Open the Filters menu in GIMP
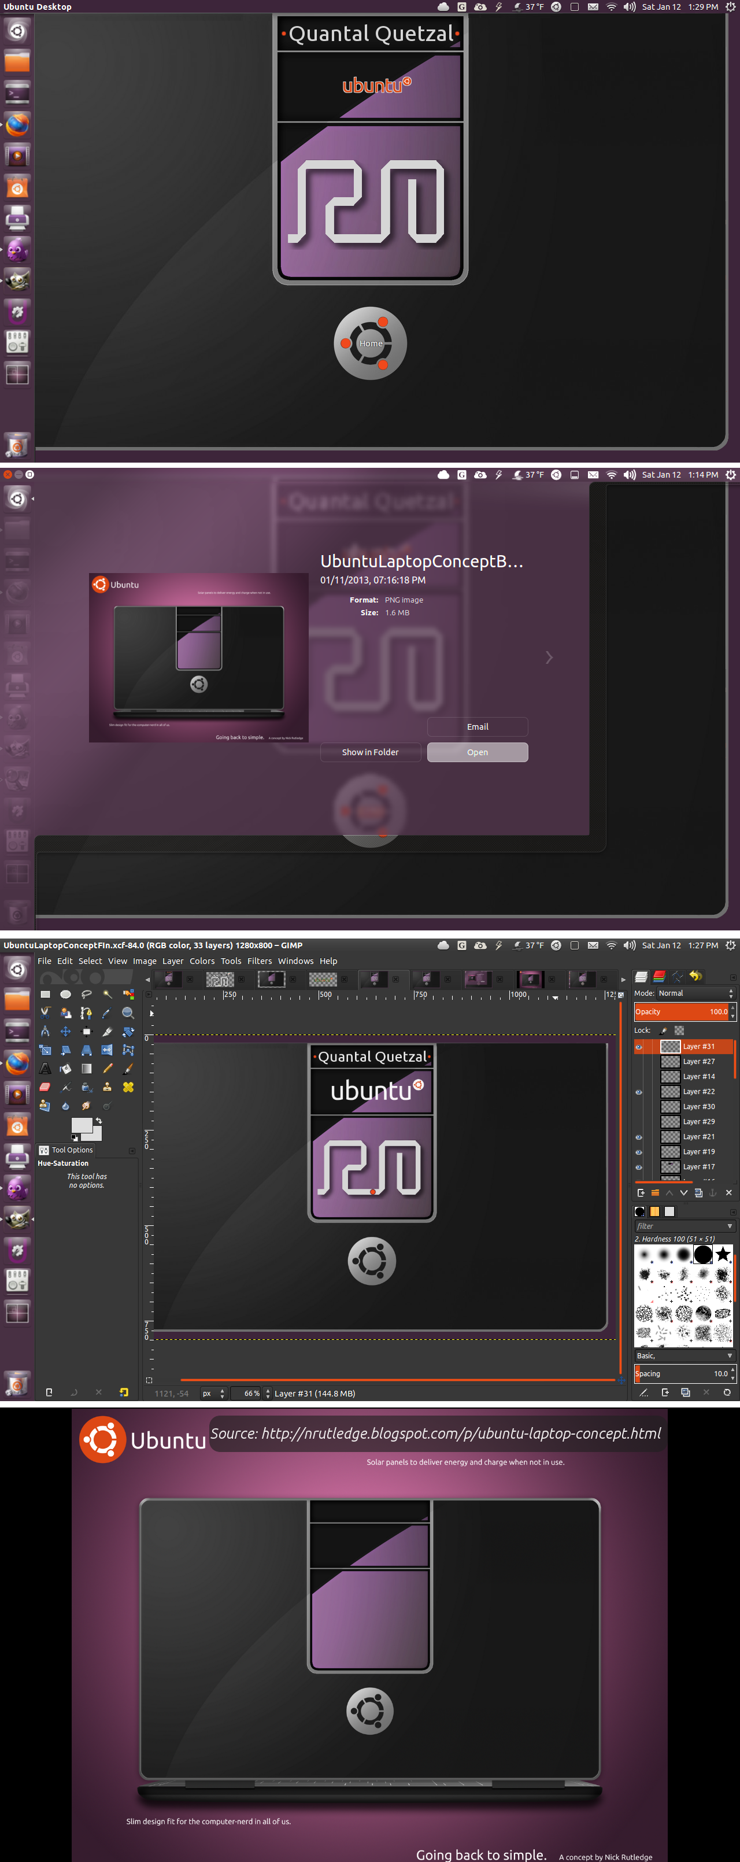The width and height of the screenshot is (740, 1862). 260,961
